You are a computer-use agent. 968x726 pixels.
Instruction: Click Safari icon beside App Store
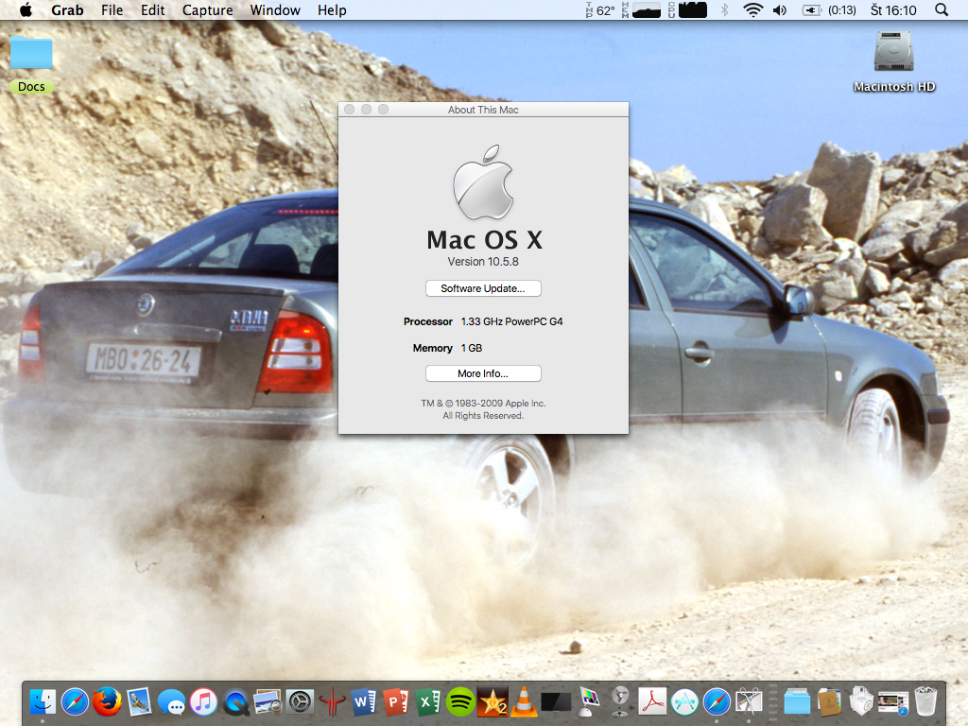(717, 702)
